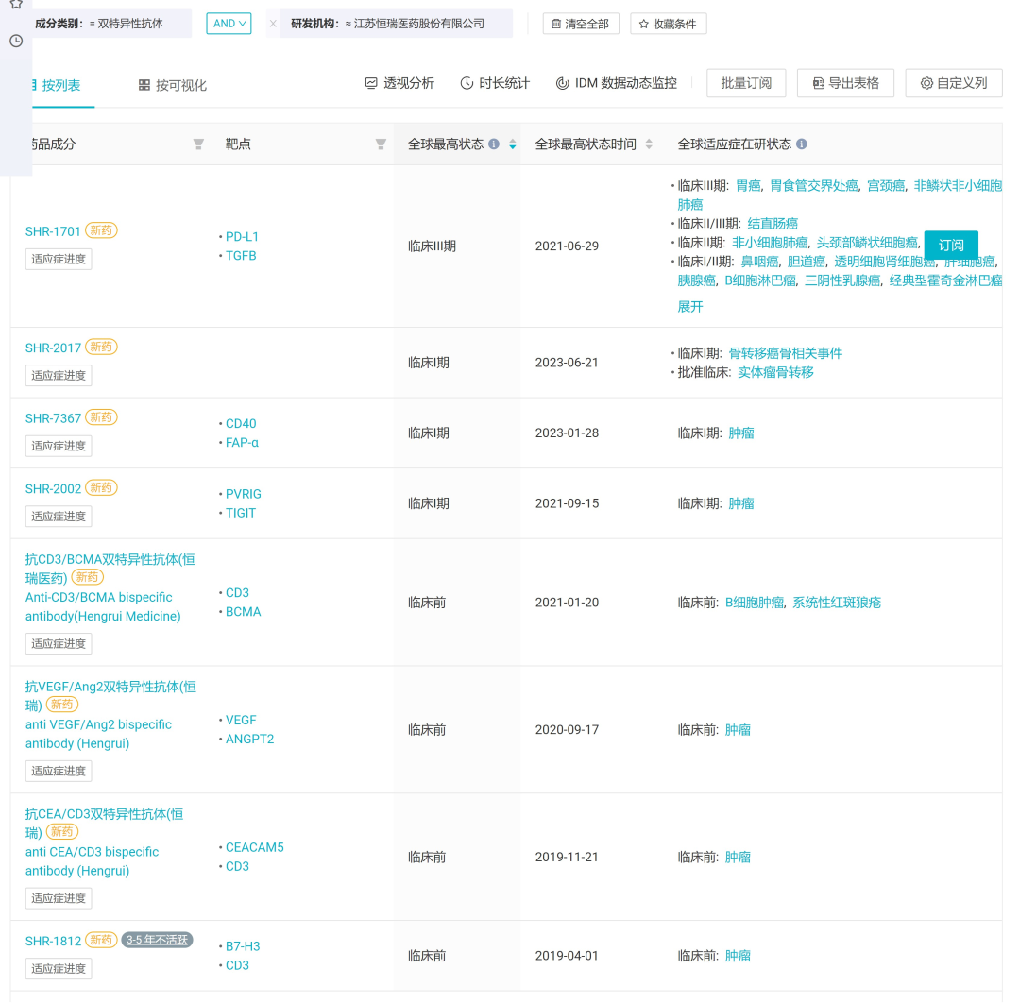This screenshot has width=1020, height=1003.
Task: Select the 按列表 tab
Action: click(57, 85)
